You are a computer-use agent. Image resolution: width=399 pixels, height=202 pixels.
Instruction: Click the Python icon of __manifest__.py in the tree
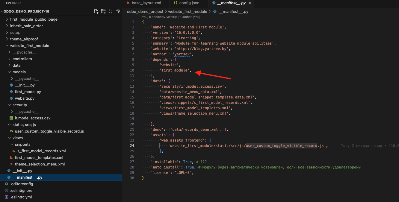(x=9, y=177)
